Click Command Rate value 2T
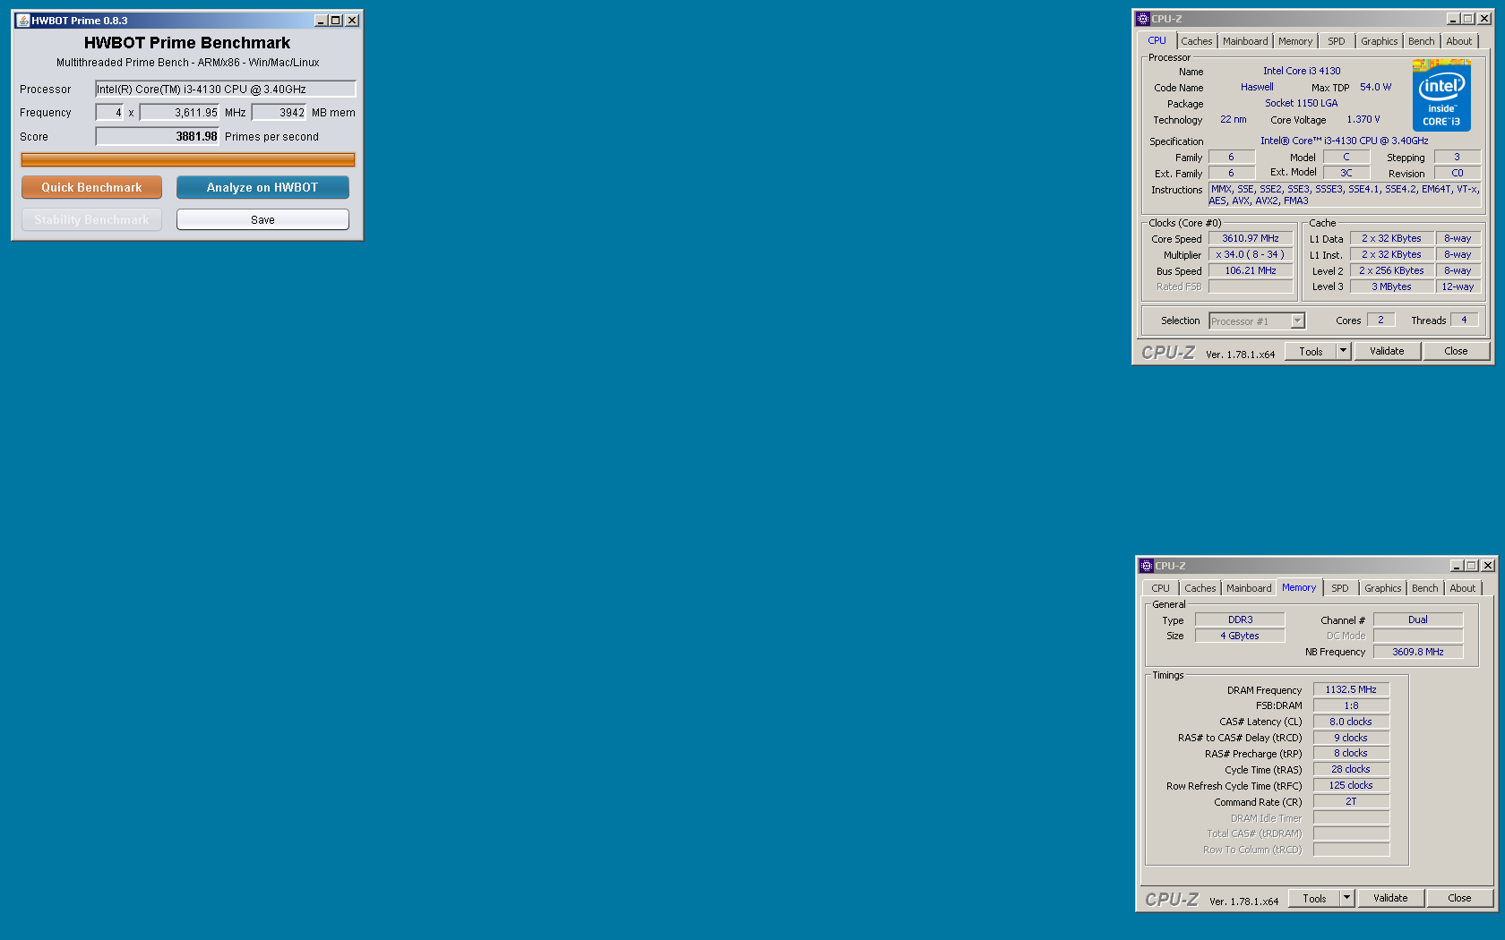Viewport: 1505px width, 940px height. coord(1351,801)
